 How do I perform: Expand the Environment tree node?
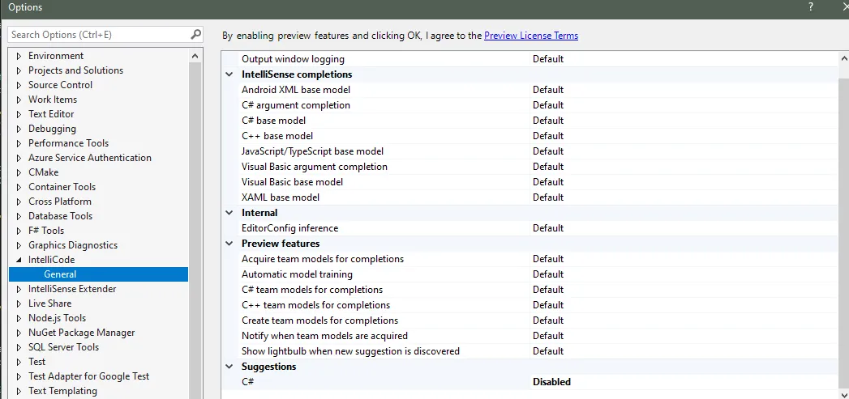click(19, 56)
